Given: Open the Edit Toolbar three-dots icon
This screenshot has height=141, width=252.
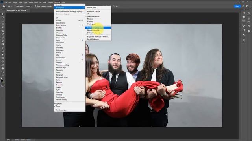Looking at the screenshot, I should pos(3,75).
